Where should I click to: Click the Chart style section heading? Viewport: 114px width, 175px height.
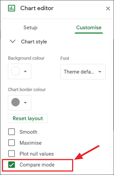click(34, 42)
